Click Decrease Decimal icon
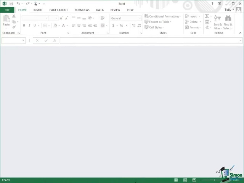 (139, 26)
